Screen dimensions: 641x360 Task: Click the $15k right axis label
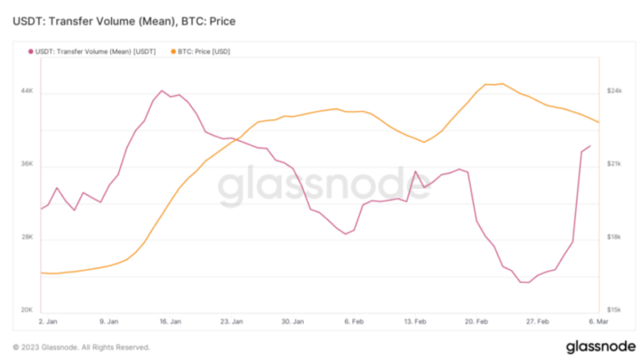pyautogui.click(x=615, y=311)
